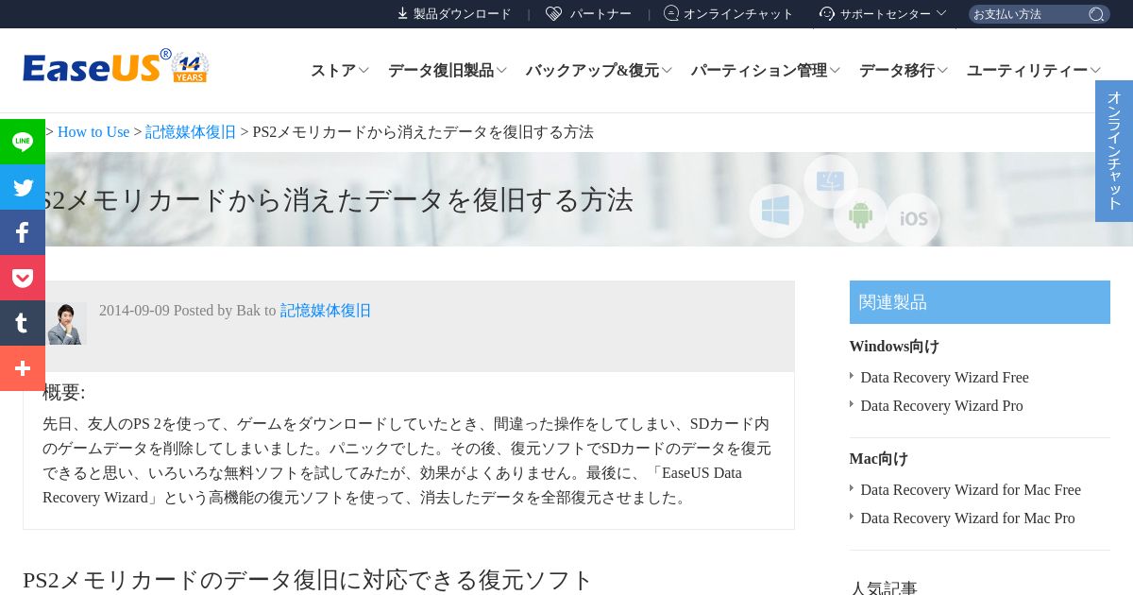Expand the バックアップ&復元 menu chevron
Screen dimensions: 1133x595
(x=667, y=71)
